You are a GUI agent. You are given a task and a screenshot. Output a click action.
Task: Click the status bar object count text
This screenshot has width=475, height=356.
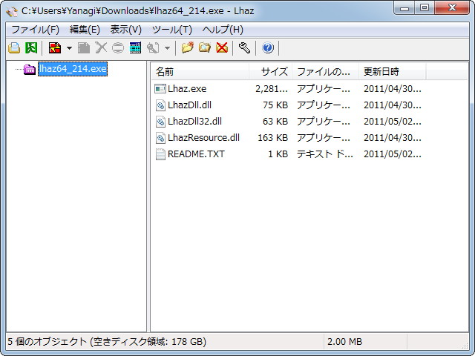tap(107, 341)
